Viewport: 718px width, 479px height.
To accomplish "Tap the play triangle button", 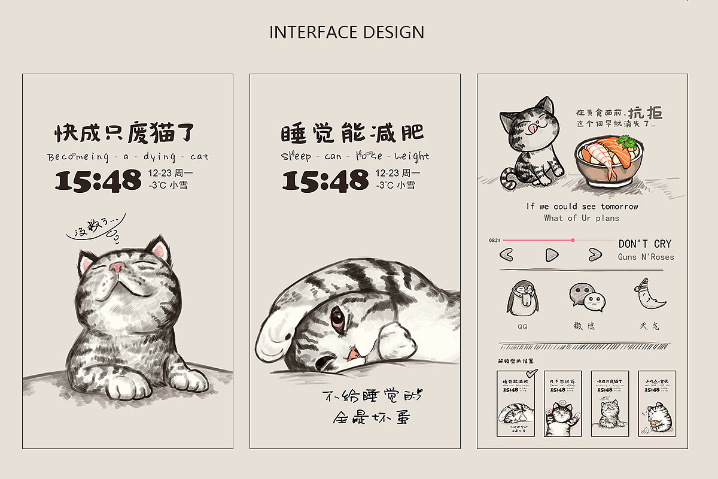I will [551, 255].
